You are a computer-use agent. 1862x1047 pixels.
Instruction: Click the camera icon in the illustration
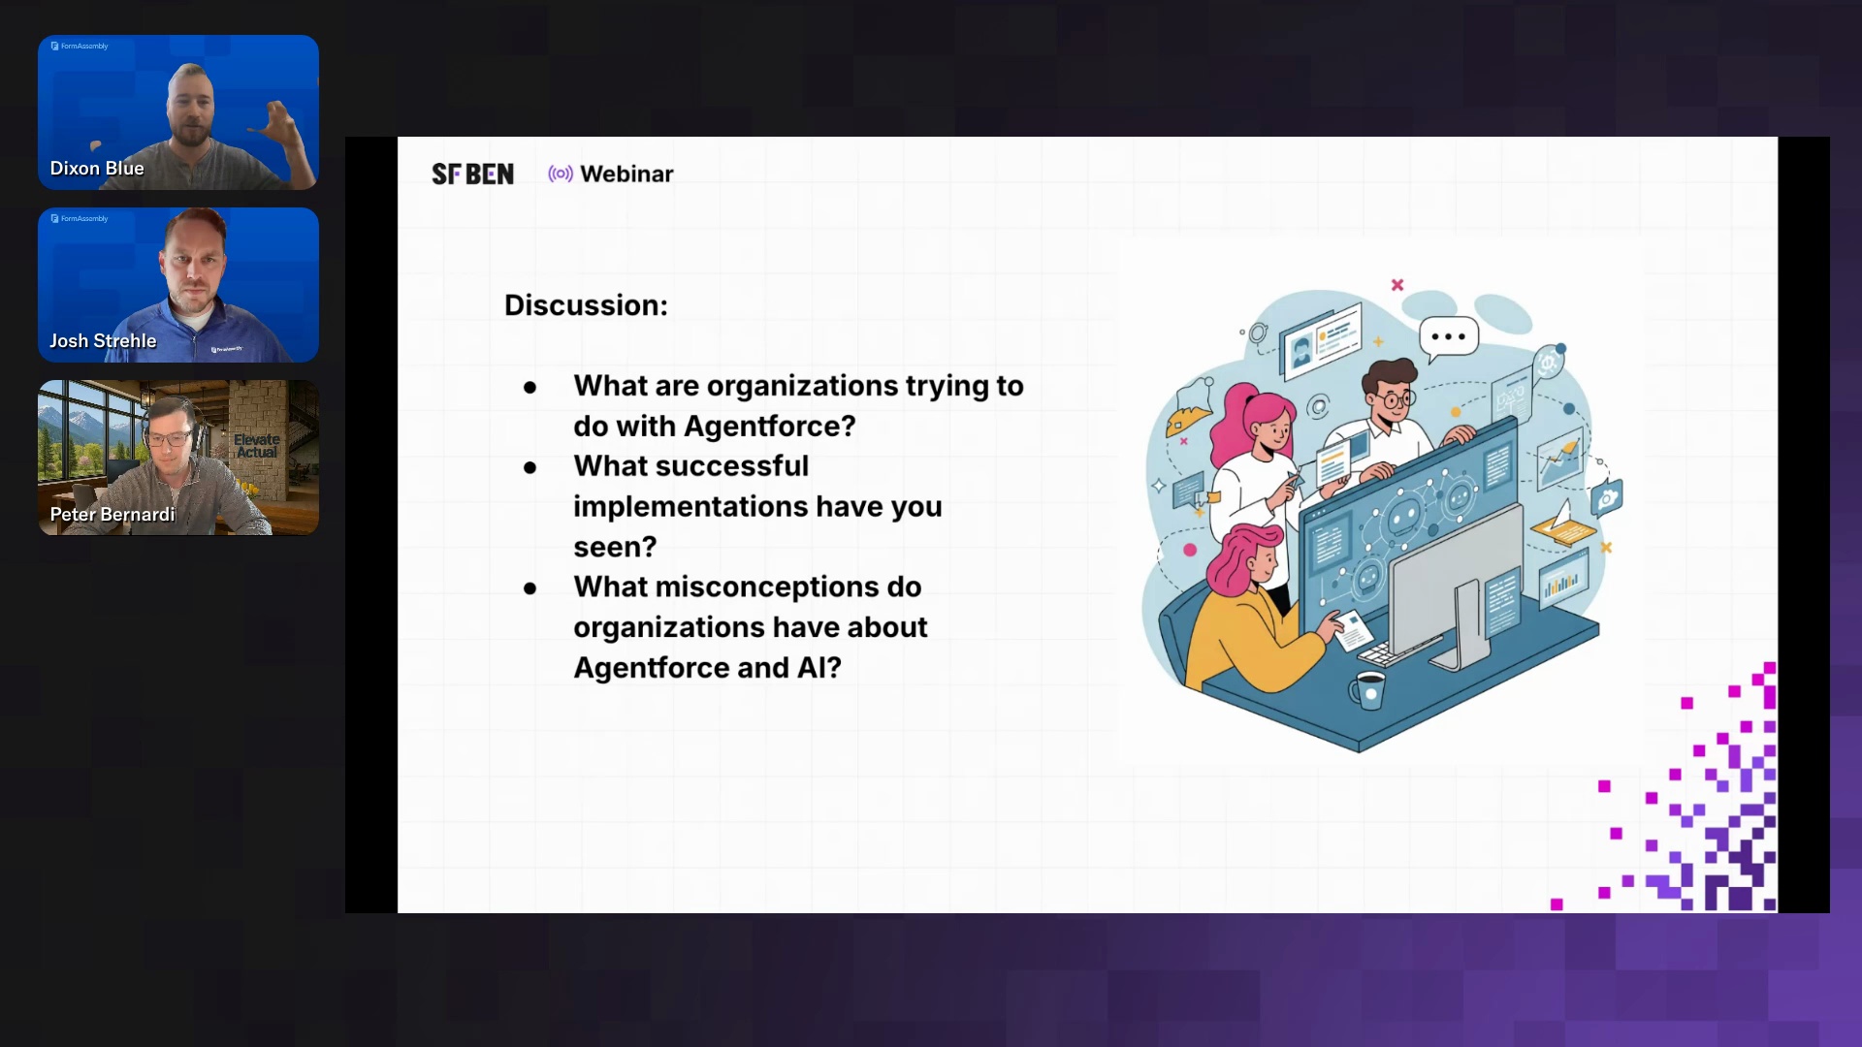[x=1607, y=498]
